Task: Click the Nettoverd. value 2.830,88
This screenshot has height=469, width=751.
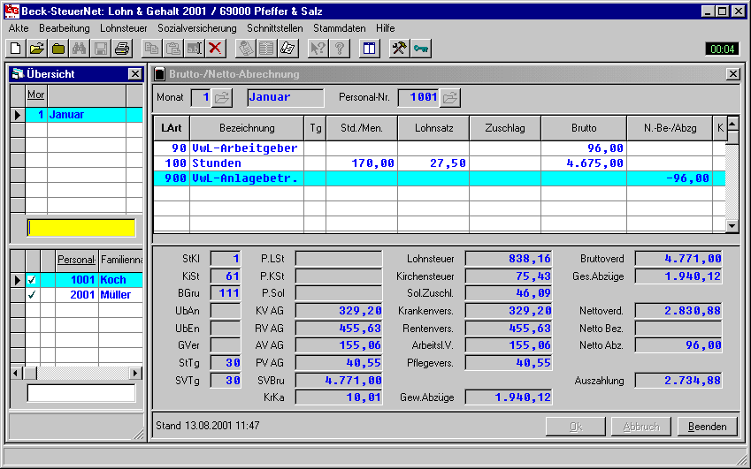Action: (678, 311)
